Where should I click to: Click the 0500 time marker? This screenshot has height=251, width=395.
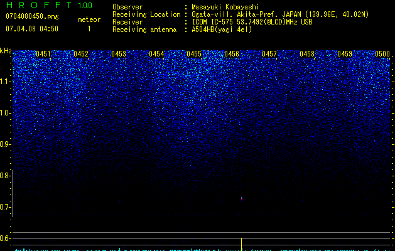click(382, 54)
